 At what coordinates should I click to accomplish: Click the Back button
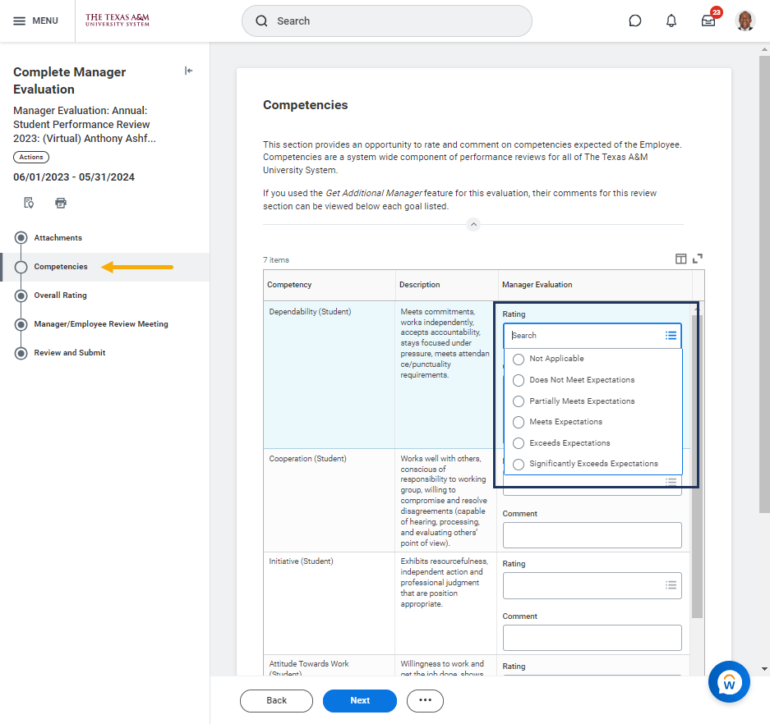(276, 700)
